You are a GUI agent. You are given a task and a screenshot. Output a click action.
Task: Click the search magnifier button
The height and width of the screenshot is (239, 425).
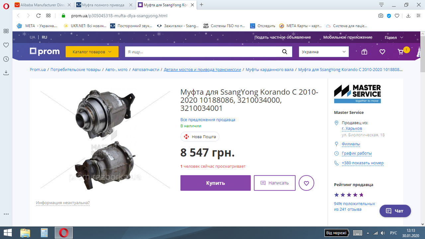click(x=285, y=52)
